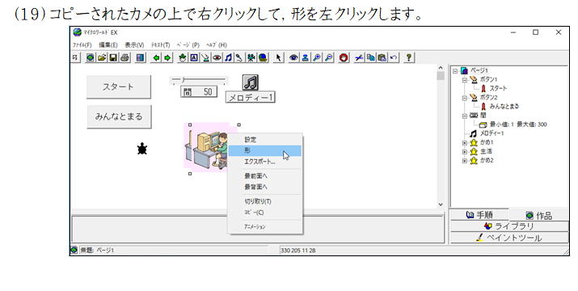Screen dimensions: 578x291
Task: Click the open folder toolbar icon
Action: [102, 57]
